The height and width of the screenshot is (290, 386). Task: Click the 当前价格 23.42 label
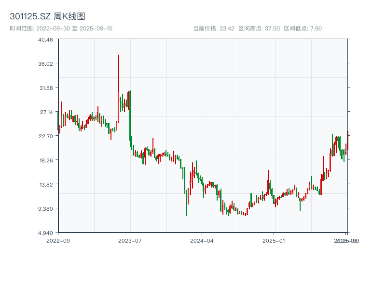click(x=213, y=29)
